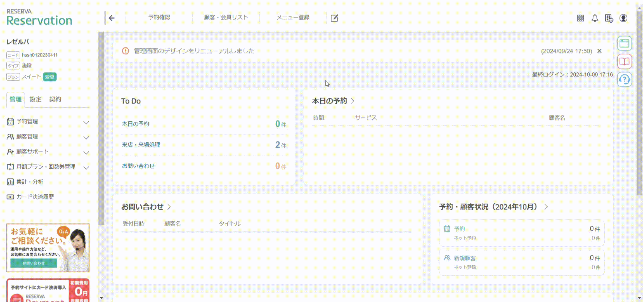Click the card payment promotion banner
643x302 pixels.
48,290
